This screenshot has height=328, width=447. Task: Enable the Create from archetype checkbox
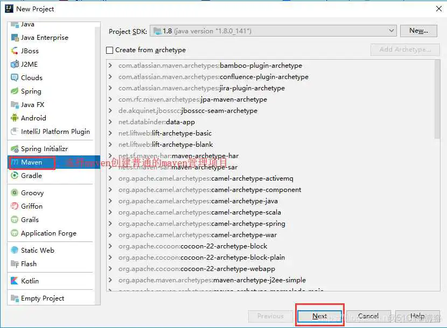pos(110,50)
